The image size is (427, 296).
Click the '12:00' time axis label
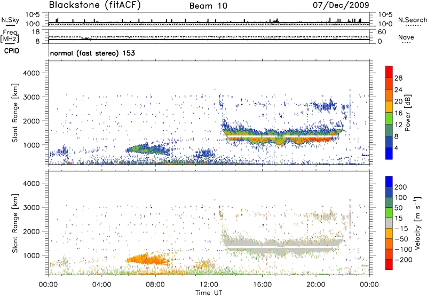click(209, 285)
